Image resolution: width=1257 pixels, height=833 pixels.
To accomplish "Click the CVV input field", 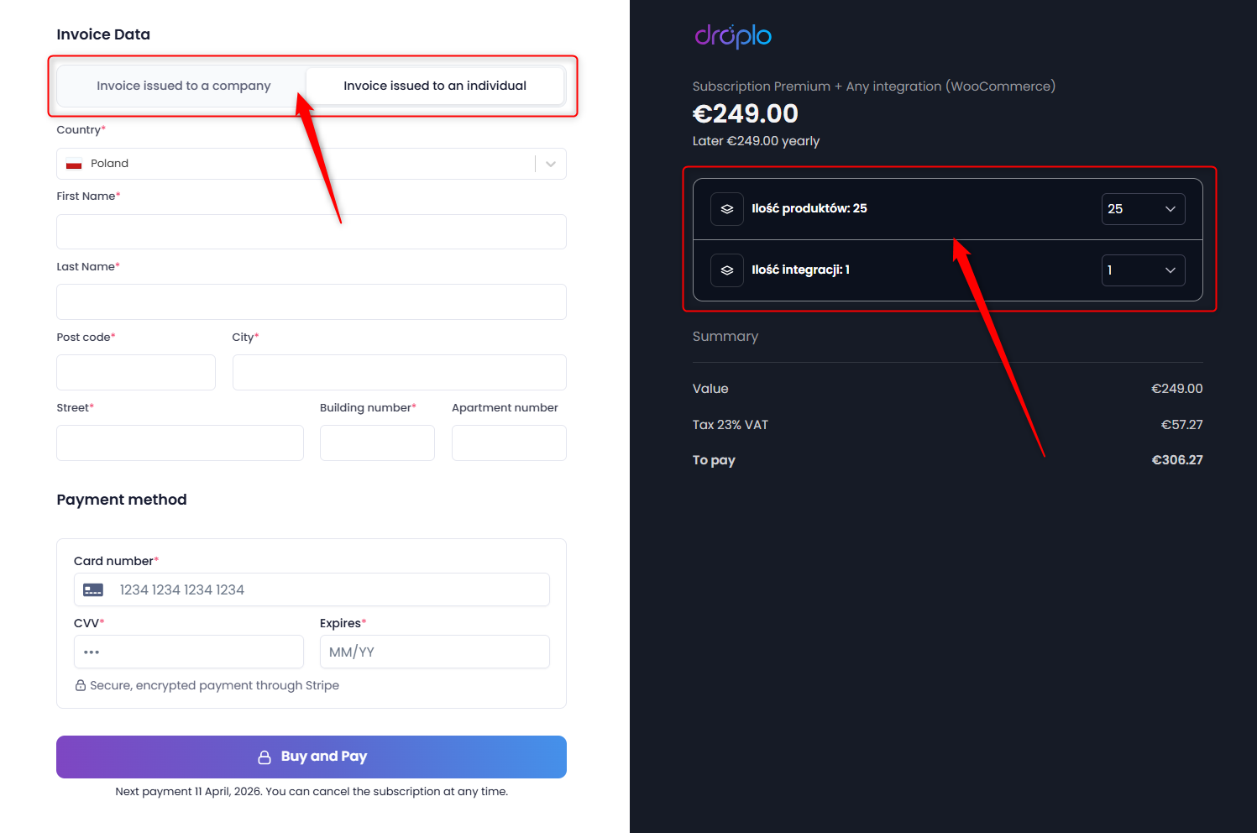I will tap(189, 652).
